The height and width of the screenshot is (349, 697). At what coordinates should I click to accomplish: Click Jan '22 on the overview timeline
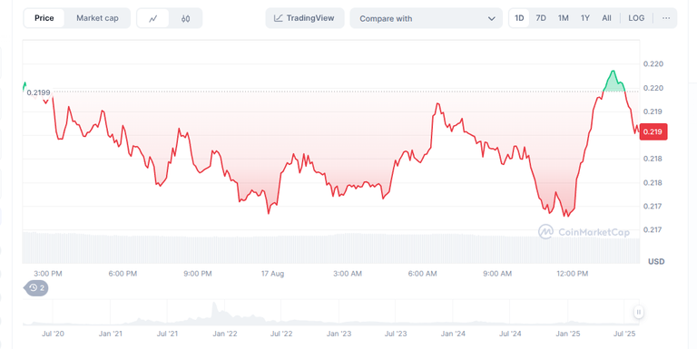point(225,334)
